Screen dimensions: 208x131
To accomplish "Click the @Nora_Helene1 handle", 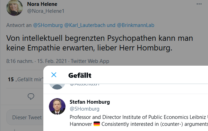I will click(x=46, y=11).
